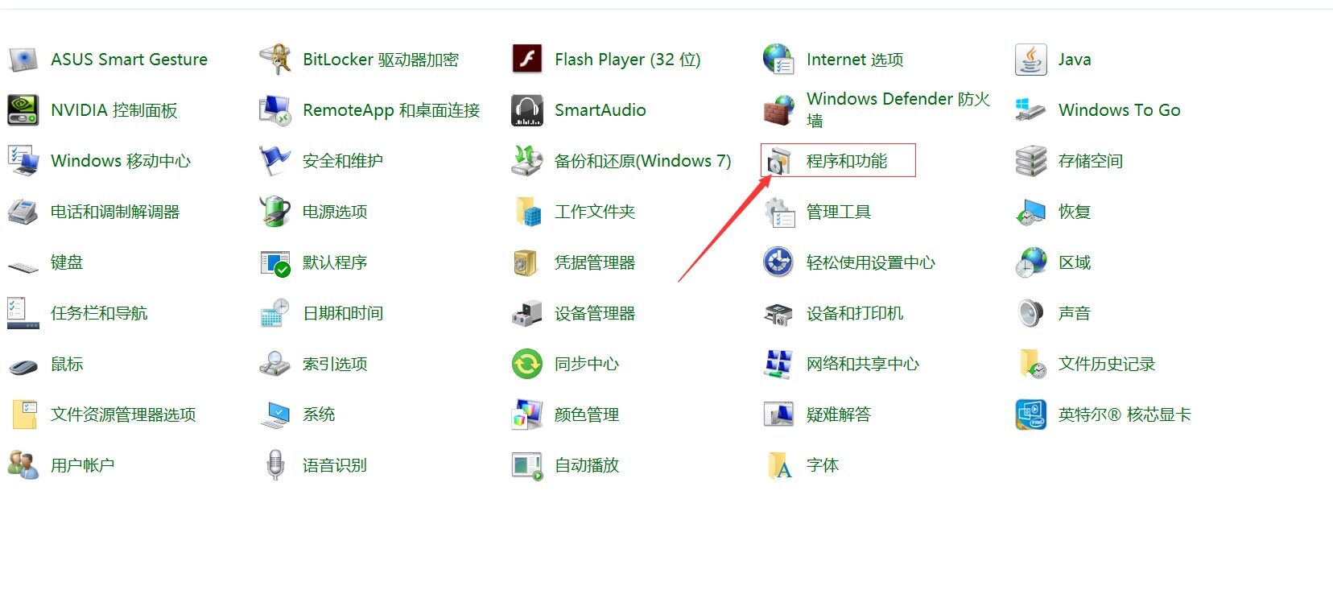This screenshot has width=1333, height=598.
Task: Click the 存储空间 drives icon
Action: [1031, 161]
